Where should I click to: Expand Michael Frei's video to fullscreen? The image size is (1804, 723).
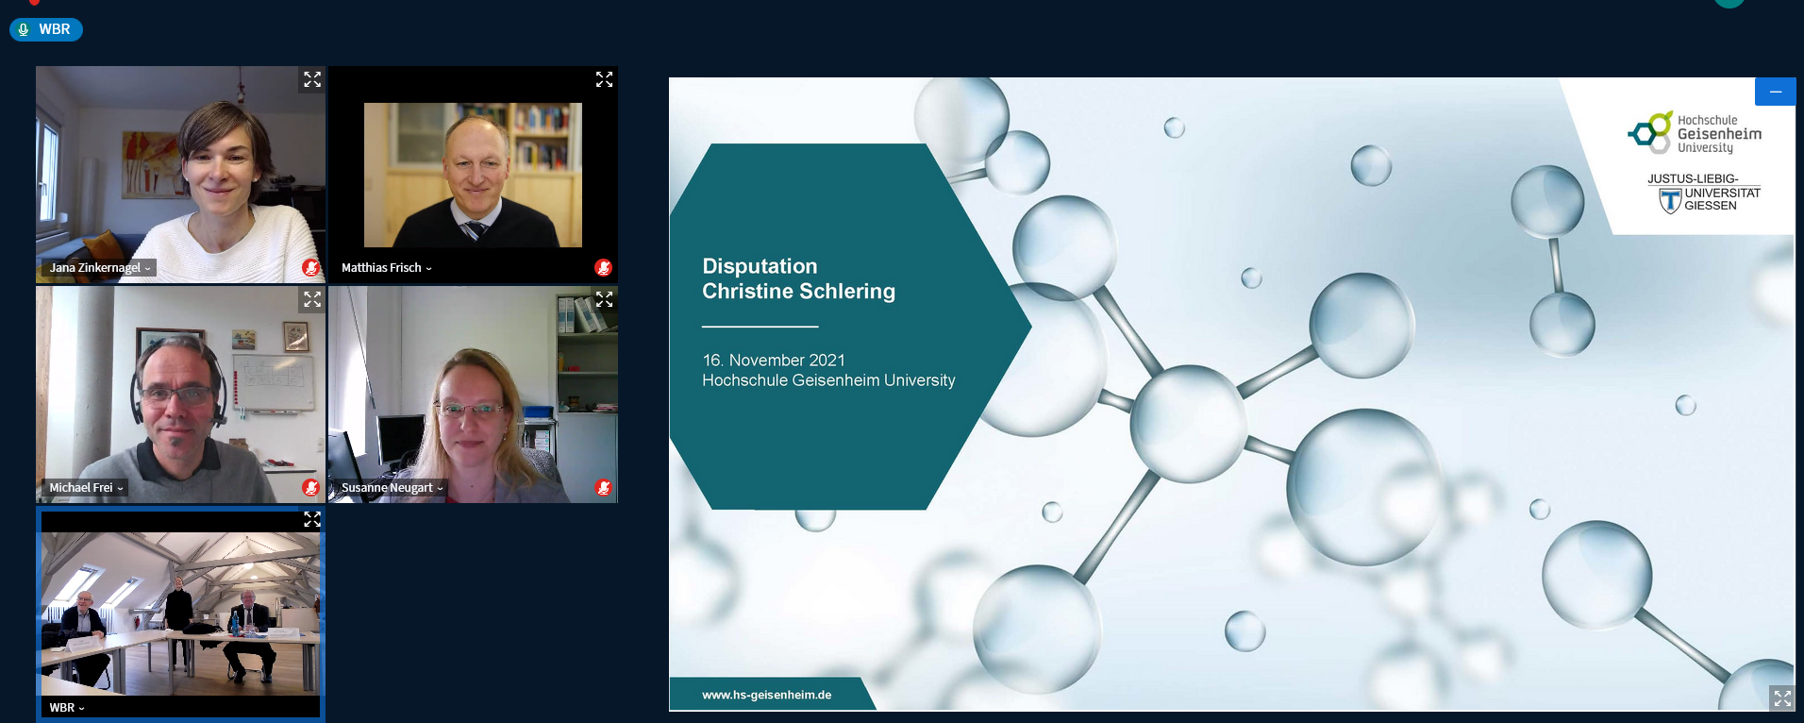point(312,299)
